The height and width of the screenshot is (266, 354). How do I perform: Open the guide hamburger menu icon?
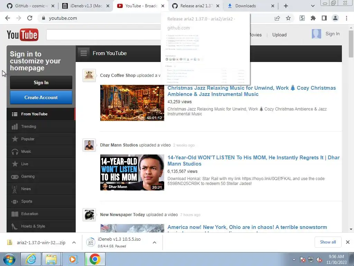pyautogui.click(x=84, y=53)
